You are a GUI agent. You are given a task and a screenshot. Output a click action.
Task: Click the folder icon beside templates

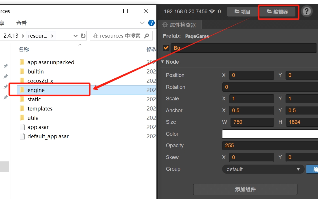pyautogui.click(x=22, y=108)
